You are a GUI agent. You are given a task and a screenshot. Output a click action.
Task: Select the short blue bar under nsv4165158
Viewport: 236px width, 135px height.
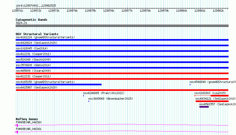[x=59, y=85]
